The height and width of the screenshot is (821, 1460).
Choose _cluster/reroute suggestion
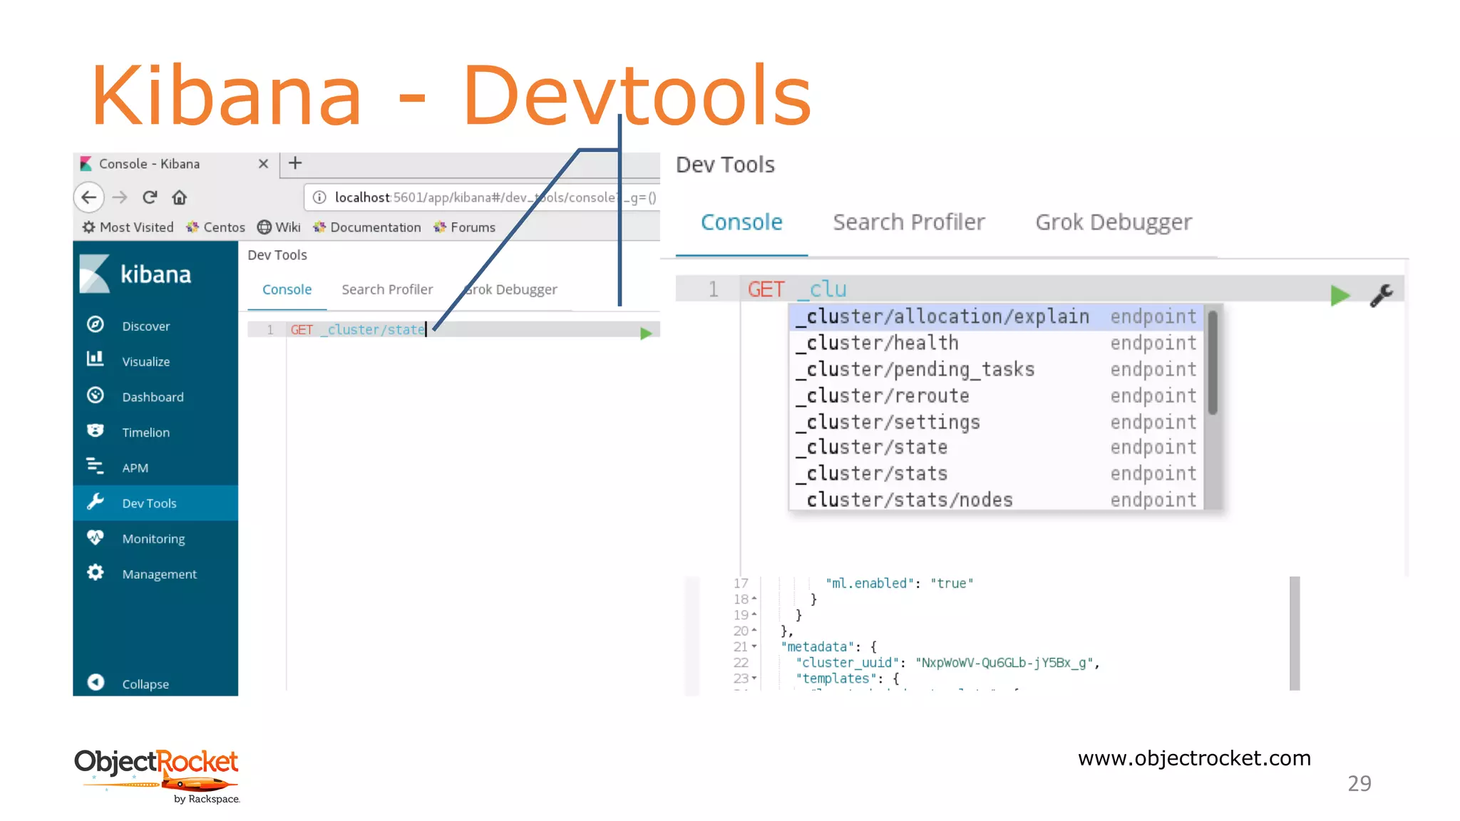coord(997,396)
